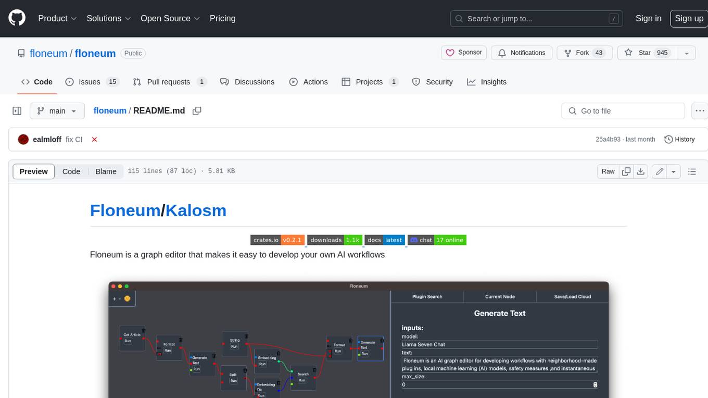708x398 pixels.
Task: Open the fix CI commit message
Action: [74, 140]
